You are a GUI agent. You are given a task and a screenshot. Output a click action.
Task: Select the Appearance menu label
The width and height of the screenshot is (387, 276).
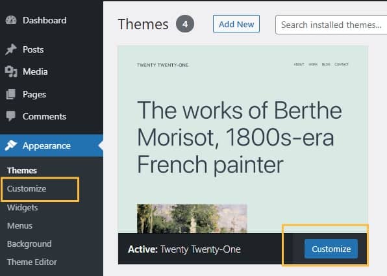point(47,145)
